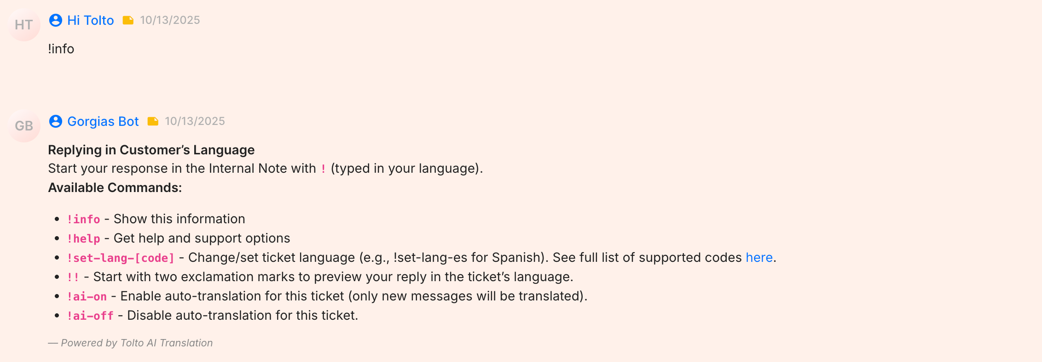Click the GB avatar circle
This screenshot has height=362, width=1042.
[24, 126]
